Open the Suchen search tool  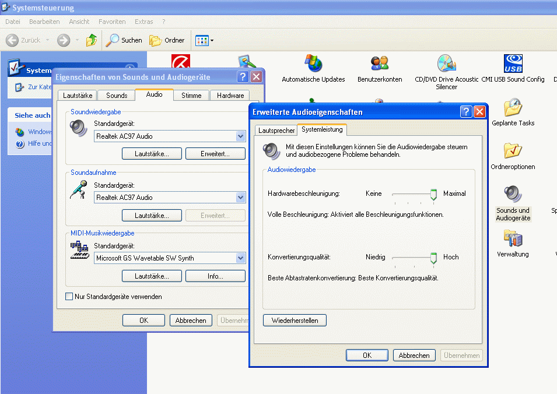[124, 40]
